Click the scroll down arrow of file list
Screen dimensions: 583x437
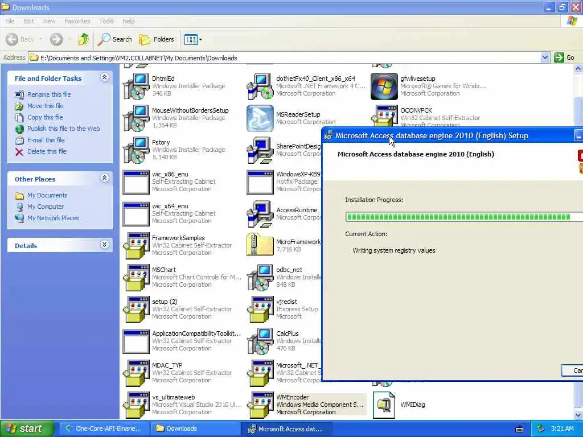click(578, 415)
